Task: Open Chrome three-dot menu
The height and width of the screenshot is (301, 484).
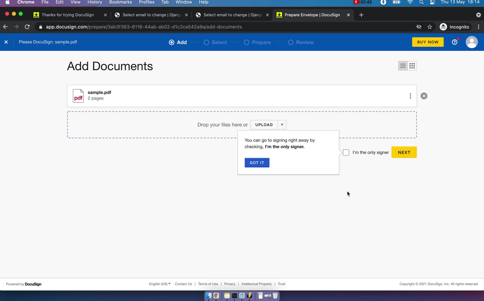Action: coord(478,27)
